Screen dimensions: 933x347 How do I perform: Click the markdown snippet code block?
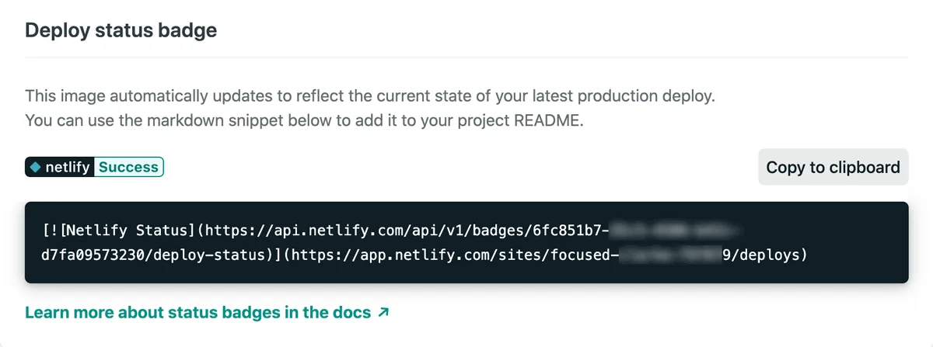pos(466,242)
